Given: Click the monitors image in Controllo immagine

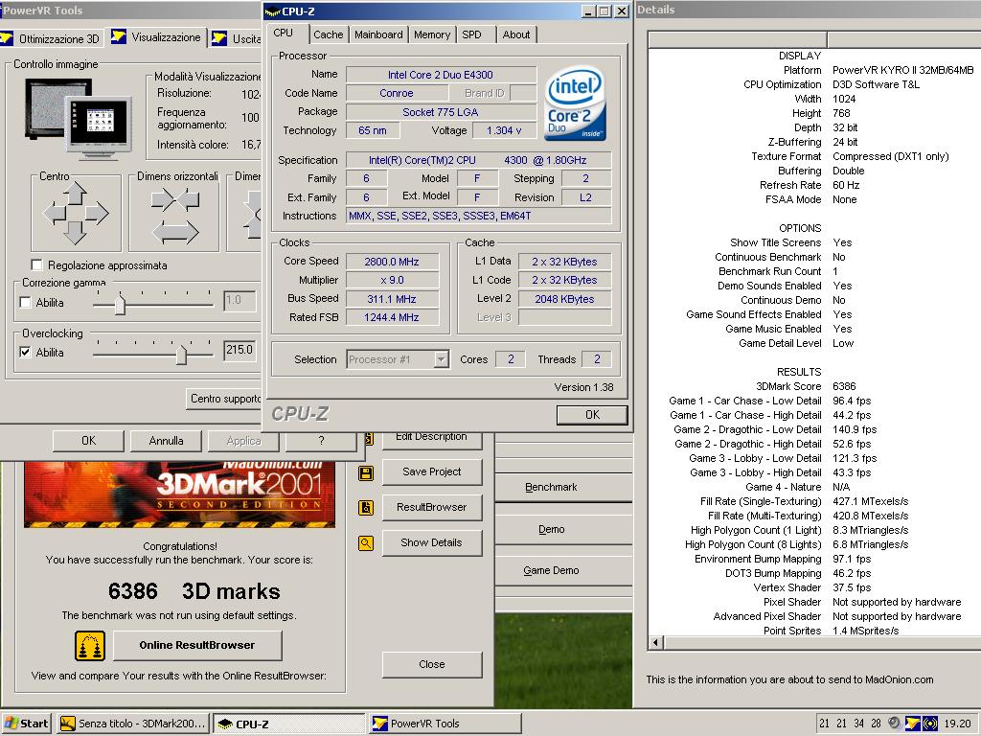Looking at the screenshot, I should tap(79, 118).
